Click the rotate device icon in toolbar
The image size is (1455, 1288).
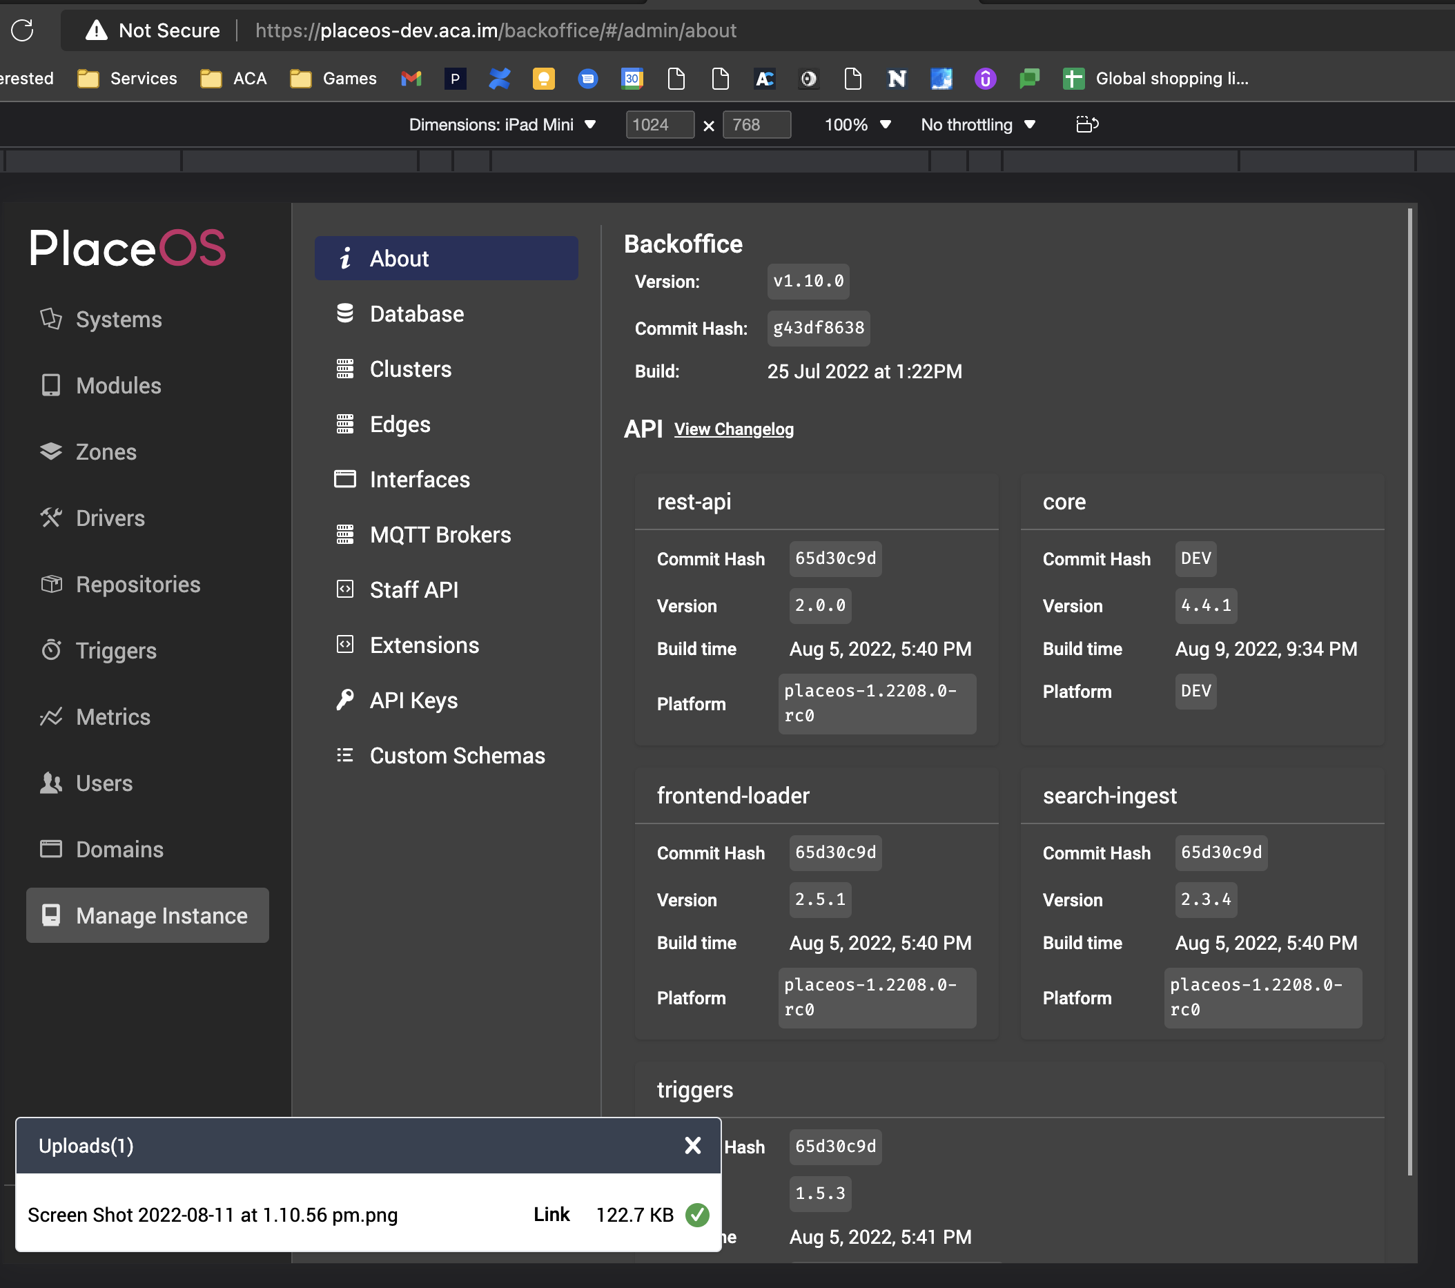coord(1086,125)
